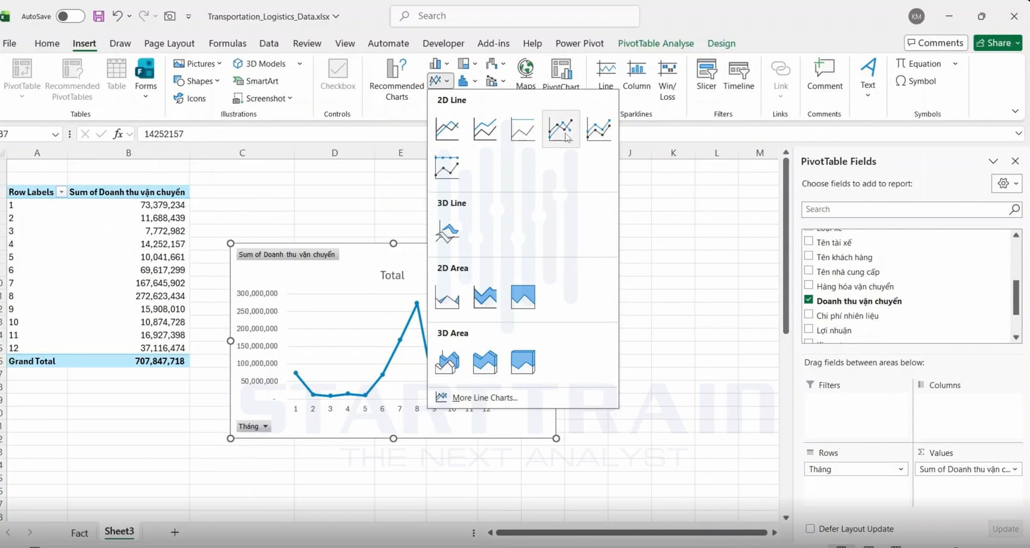Switch to PivotTable Analyse tab

pos(656,43)
